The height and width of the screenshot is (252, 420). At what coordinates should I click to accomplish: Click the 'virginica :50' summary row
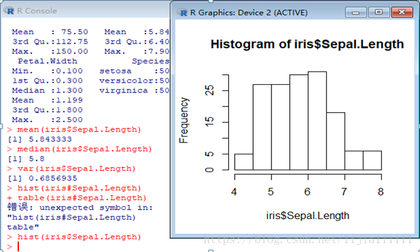point(135,91)
